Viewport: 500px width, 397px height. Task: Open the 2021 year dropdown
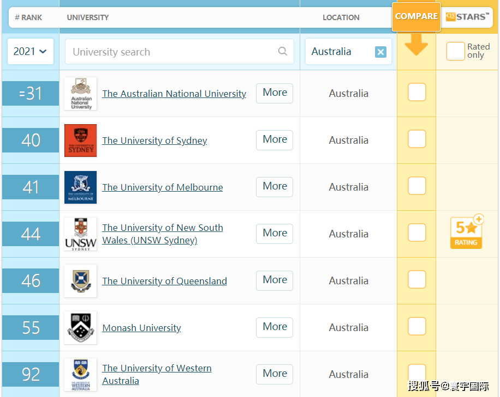click(30, 52)
